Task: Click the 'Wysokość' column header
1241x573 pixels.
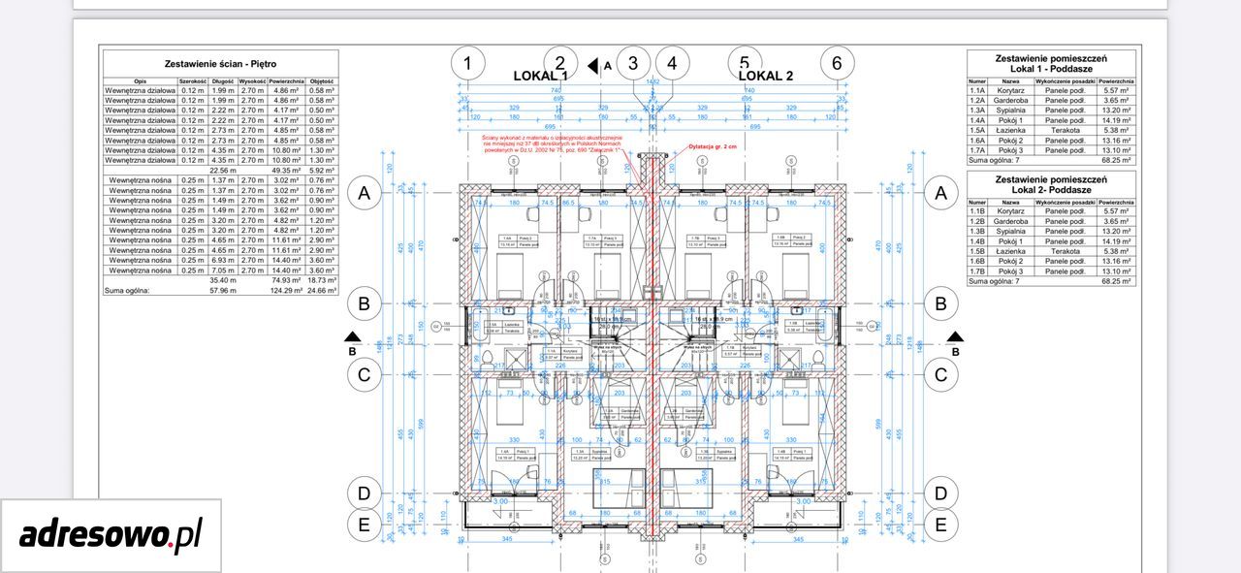Action: click(253, 81)
